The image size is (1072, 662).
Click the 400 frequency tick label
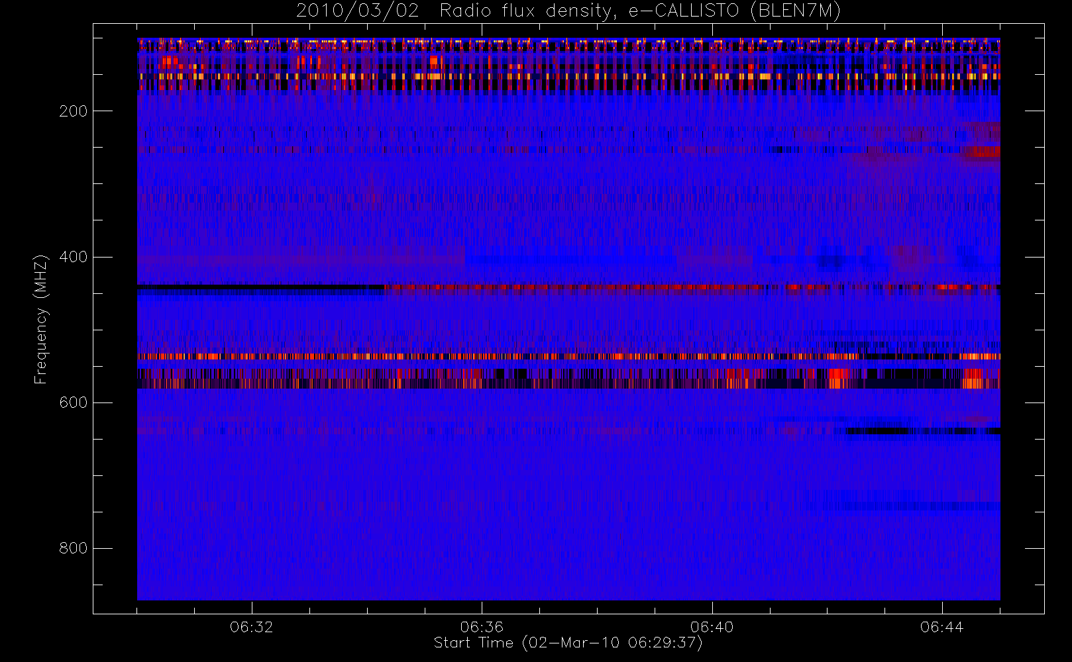[74, 257]
